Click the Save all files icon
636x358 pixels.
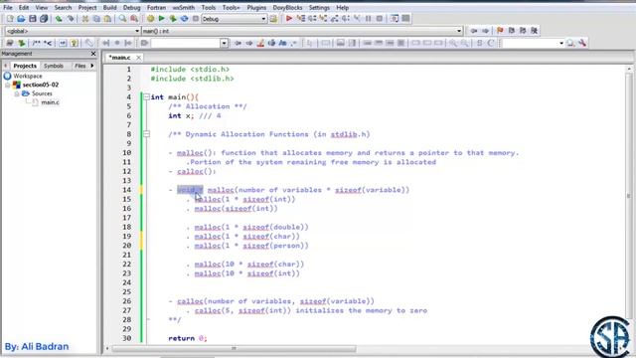click(x=44, y=19)
